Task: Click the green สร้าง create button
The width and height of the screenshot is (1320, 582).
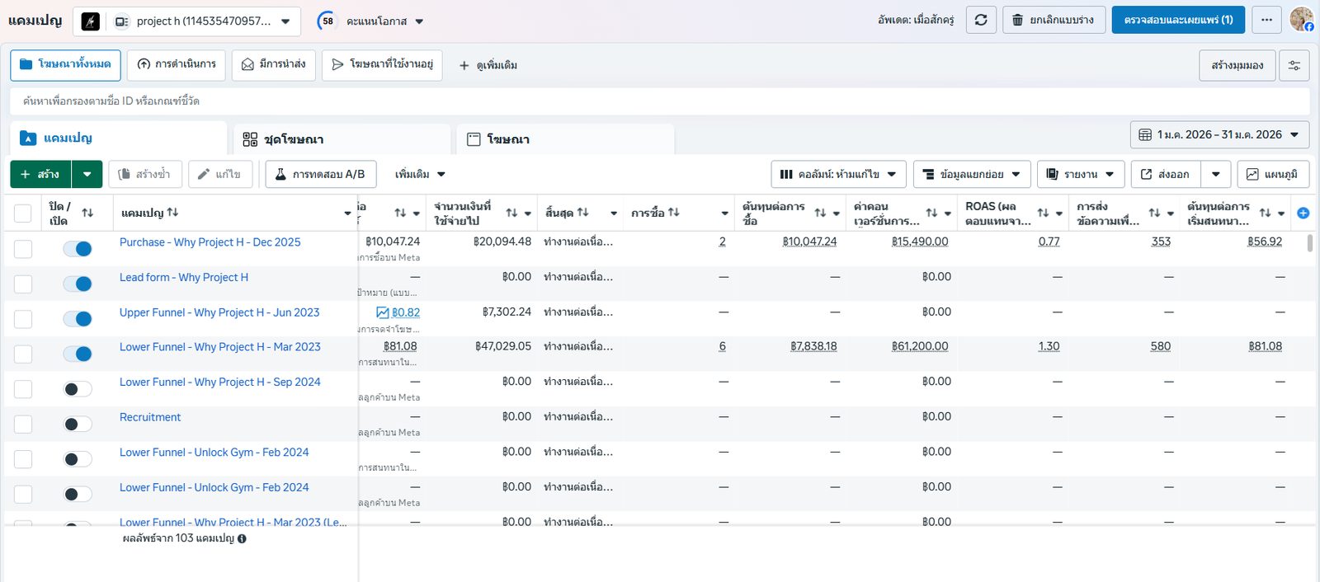Action: point(40,174)
